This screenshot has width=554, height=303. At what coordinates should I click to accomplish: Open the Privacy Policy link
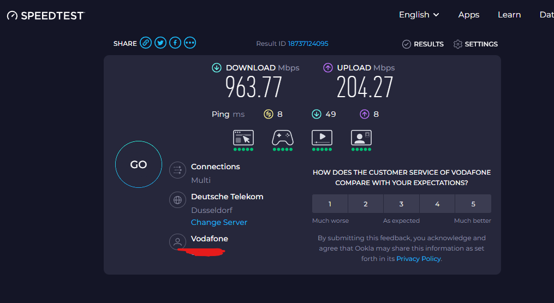click(419, 259)
